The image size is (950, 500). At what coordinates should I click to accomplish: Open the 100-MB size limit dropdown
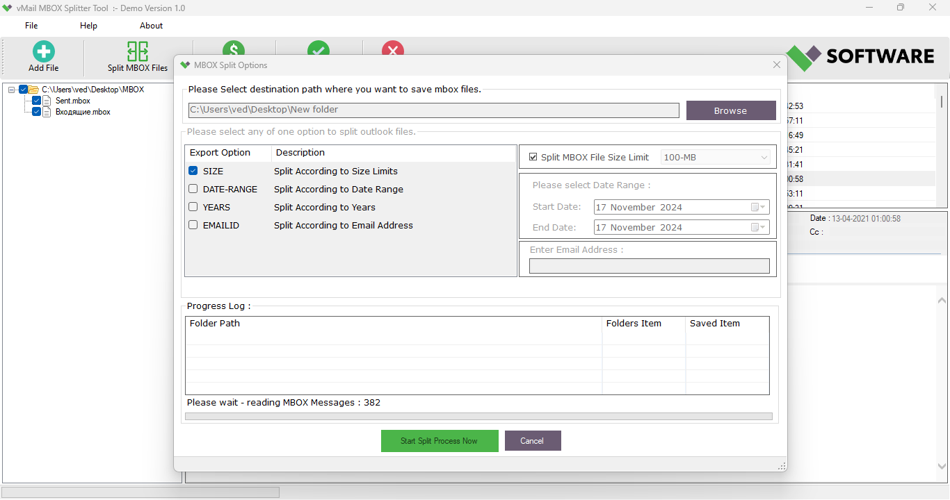(715, 158)
